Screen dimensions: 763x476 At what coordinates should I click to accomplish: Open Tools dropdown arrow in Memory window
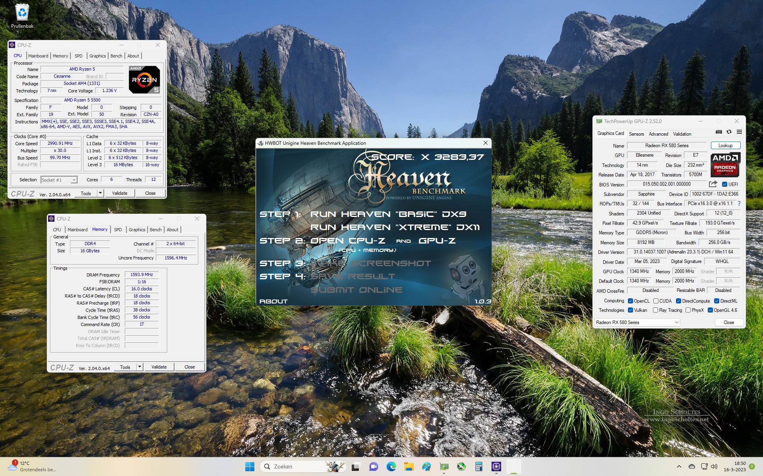point(139,367)
